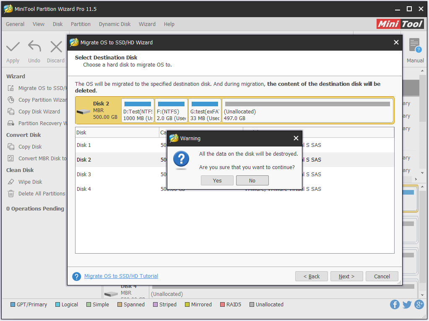The image size is (429, 321).
Task: Click the Discard X toolbar icon
Action: coord(56,47)
